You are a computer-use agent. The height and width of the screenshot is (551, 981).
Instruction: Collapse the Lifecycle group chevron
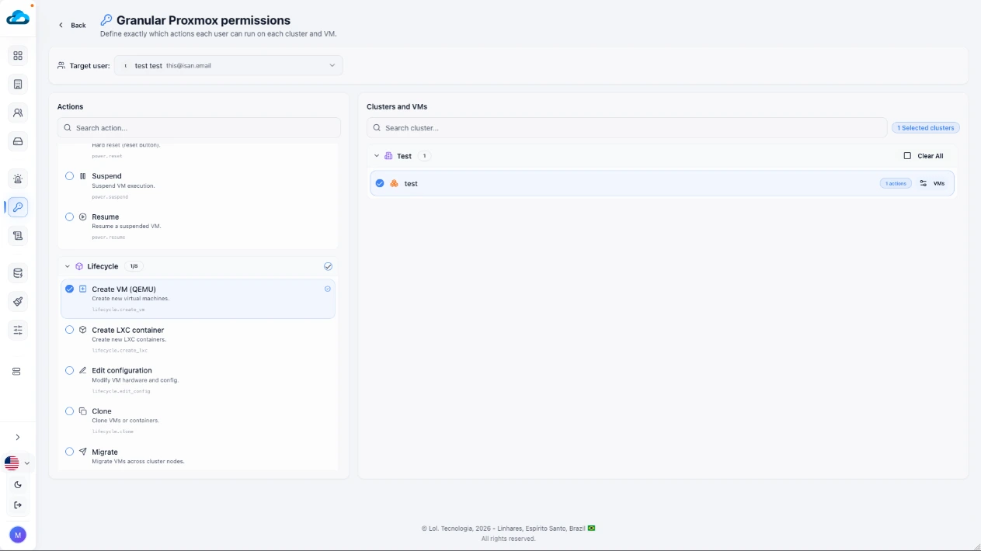68,266
